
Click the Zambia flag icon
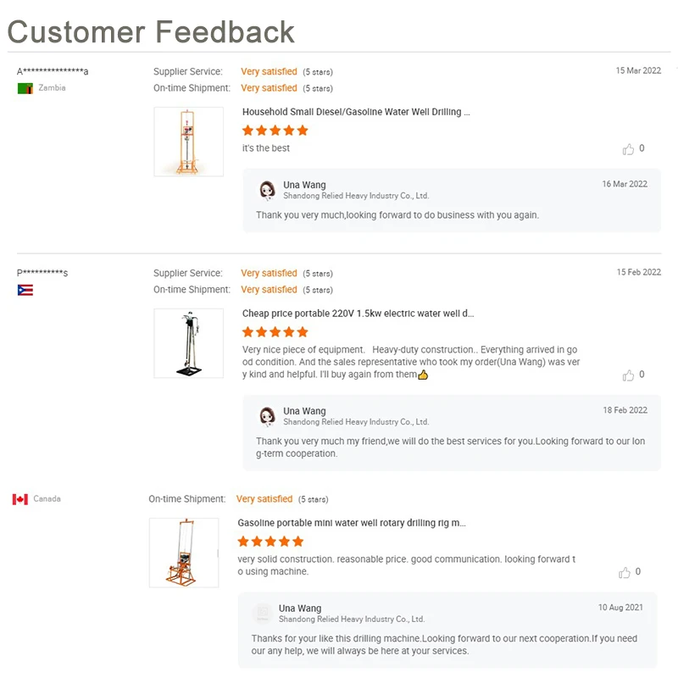click(x=25, y=88)
